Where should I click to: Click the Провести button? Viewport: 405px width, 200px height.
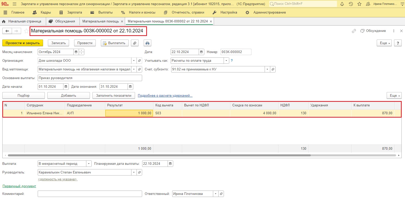[85, 43]
